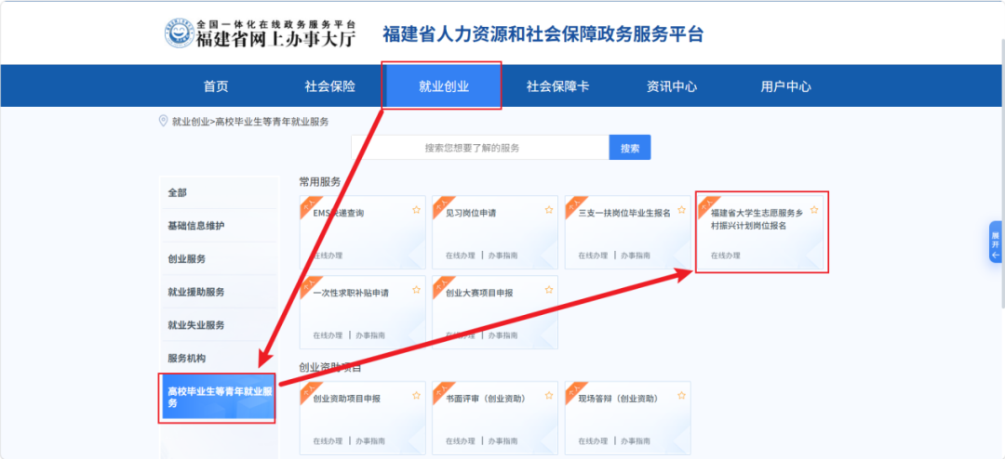Favorite 见习岗位申请 with its star icon
This screenshot has width=1005, height=459.
pos(549,210)
